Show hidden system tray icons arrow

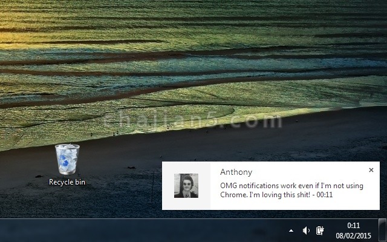point(291,231)
